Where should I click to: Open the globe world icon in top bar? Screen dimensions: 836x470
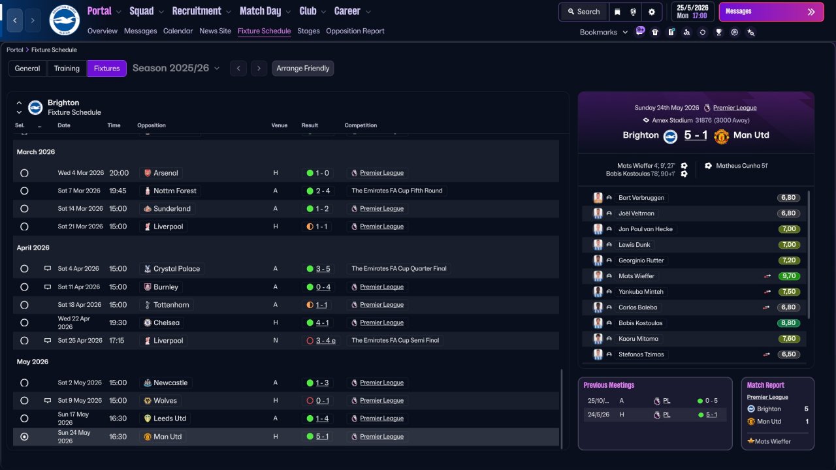(634, 12)
